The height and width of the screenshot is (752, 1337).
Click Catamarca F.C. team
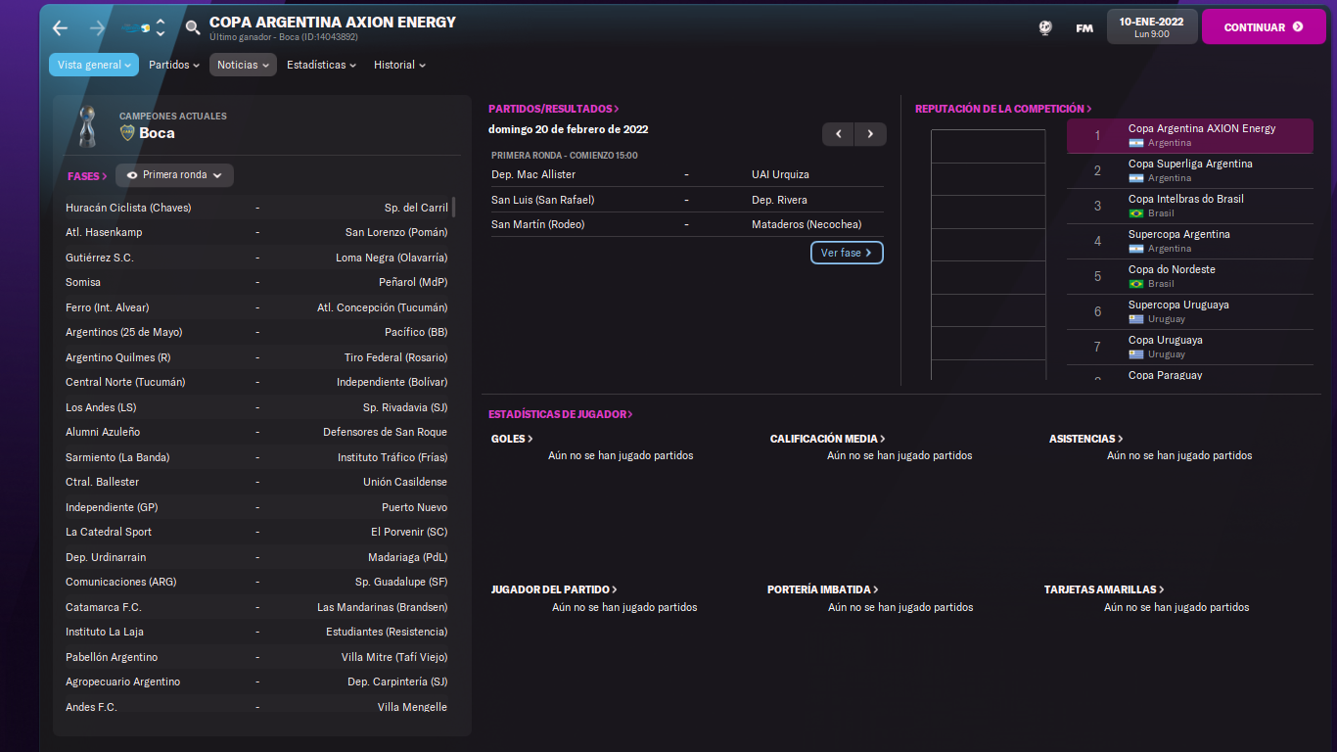104,607
